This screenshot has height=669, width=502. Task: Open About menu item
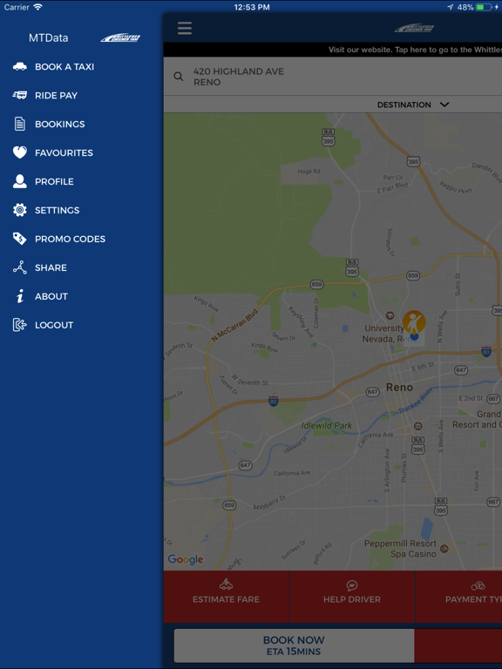point(81,296)
